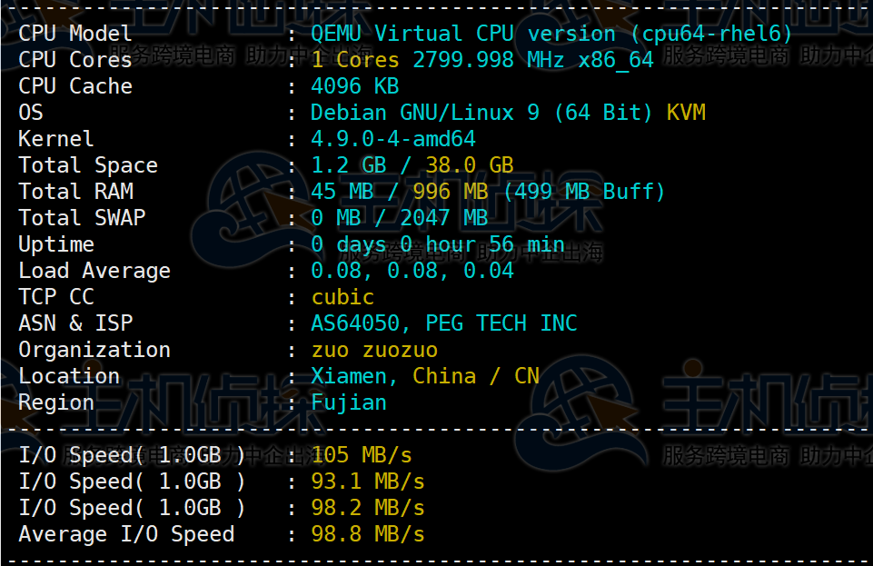Click the yellow KVM virtualization text
The image size is (873, 566).
(686, 113)
